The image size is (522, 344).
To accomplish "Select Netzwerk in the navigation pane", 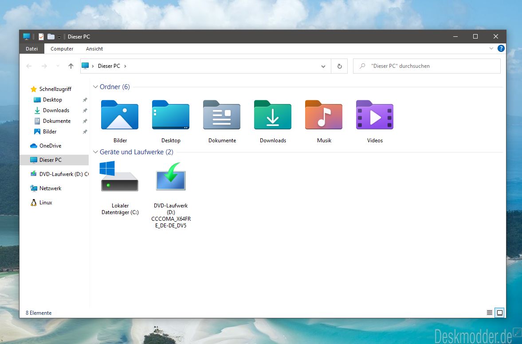I will pyautogui.click(x=50, y=188).
